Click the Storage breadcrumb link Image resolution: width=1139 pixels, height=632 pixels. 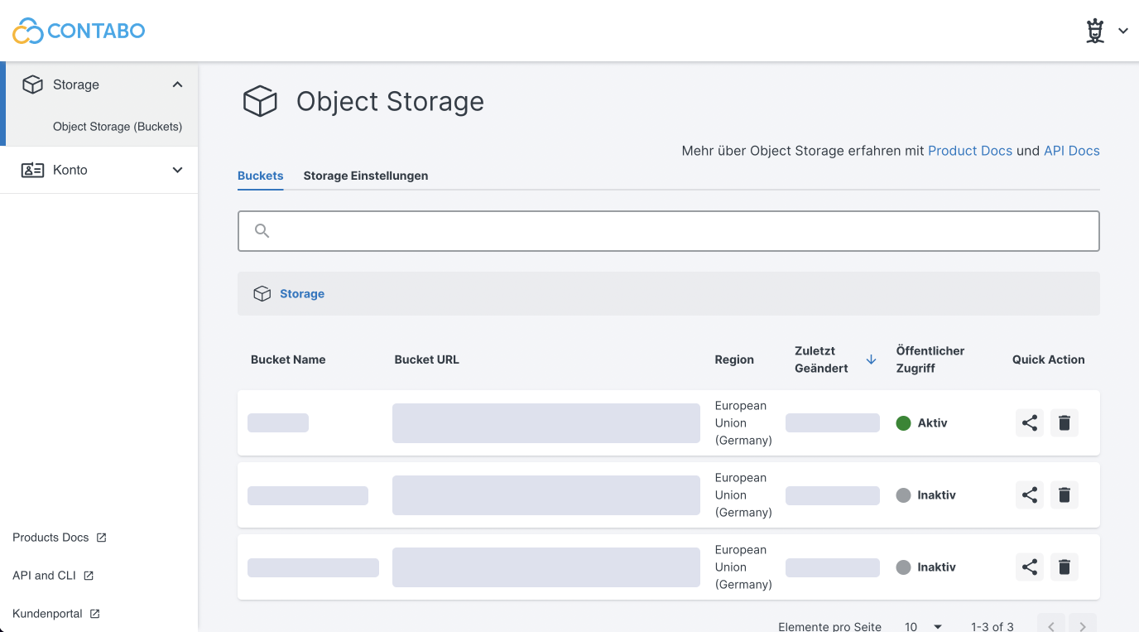[x=302, y=294]
